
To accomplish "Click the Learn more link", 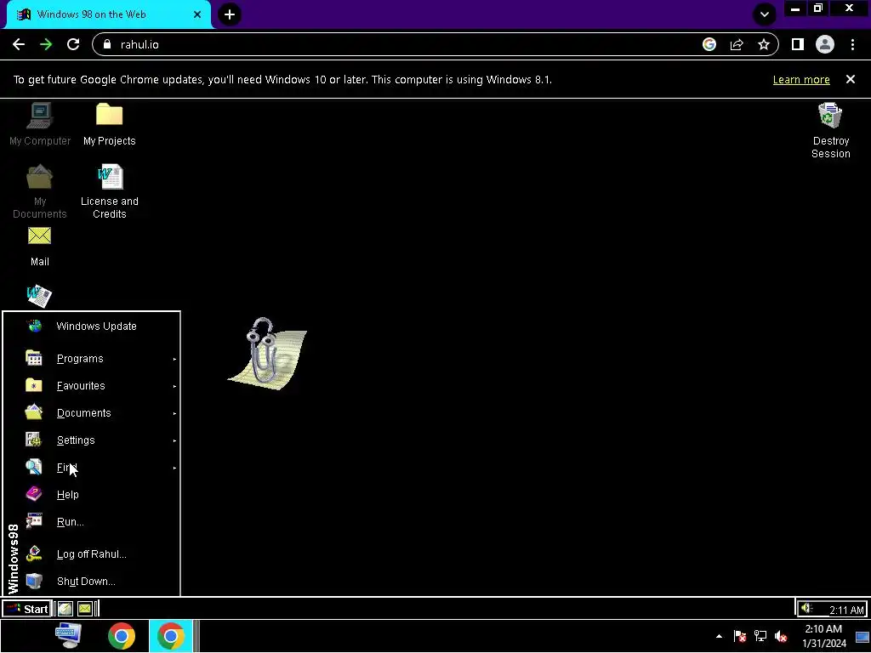I will (801, 79).
